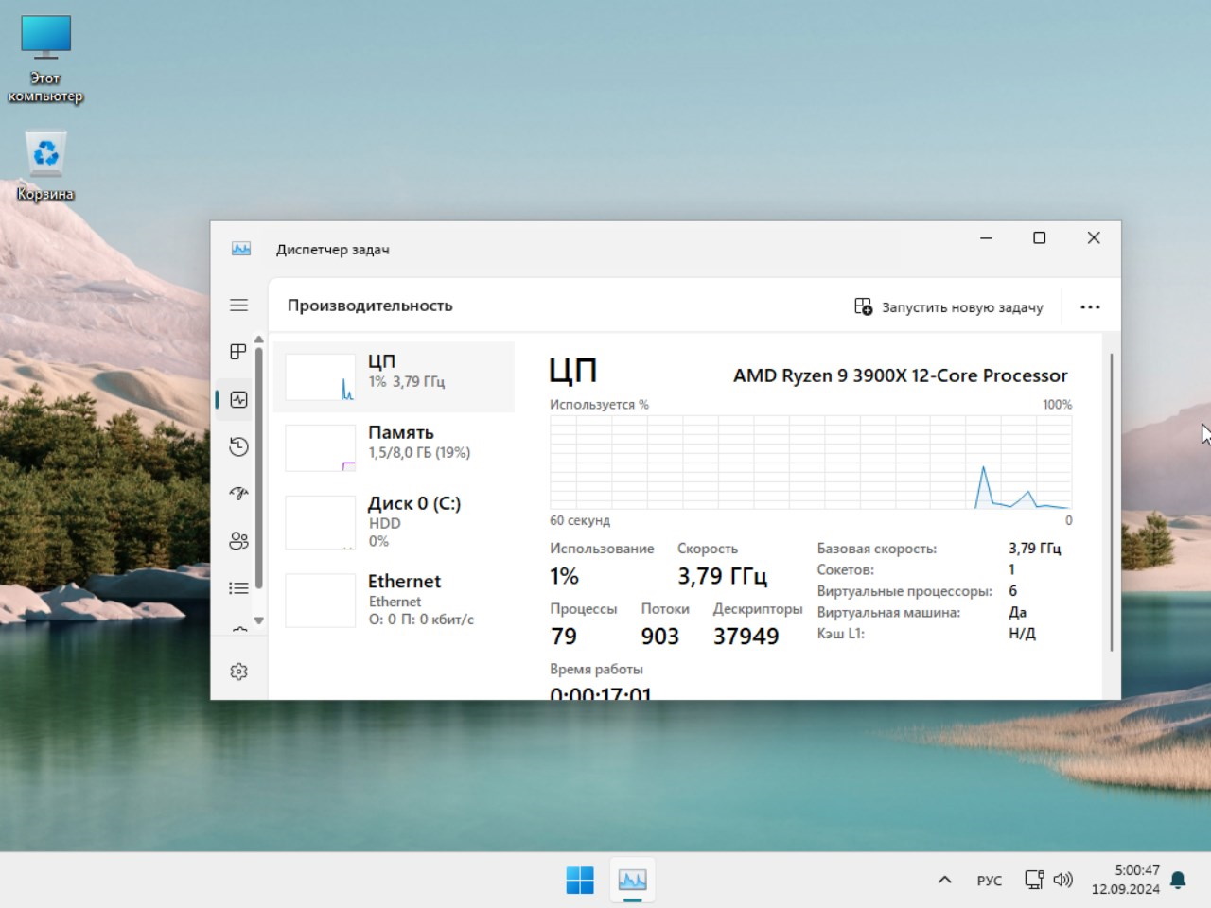Open the Startup apps page icon
Image resolution: width=1211 pixels, height=908 pixels.
coord(238,494)
